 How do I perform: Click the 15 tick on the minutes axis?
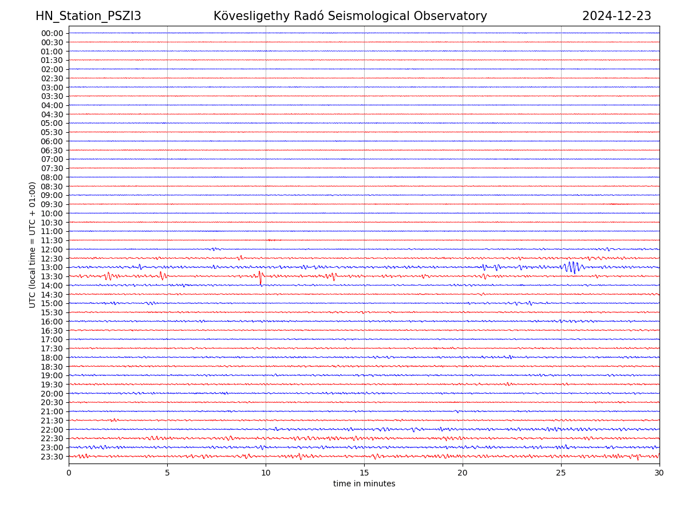[364, 473]
